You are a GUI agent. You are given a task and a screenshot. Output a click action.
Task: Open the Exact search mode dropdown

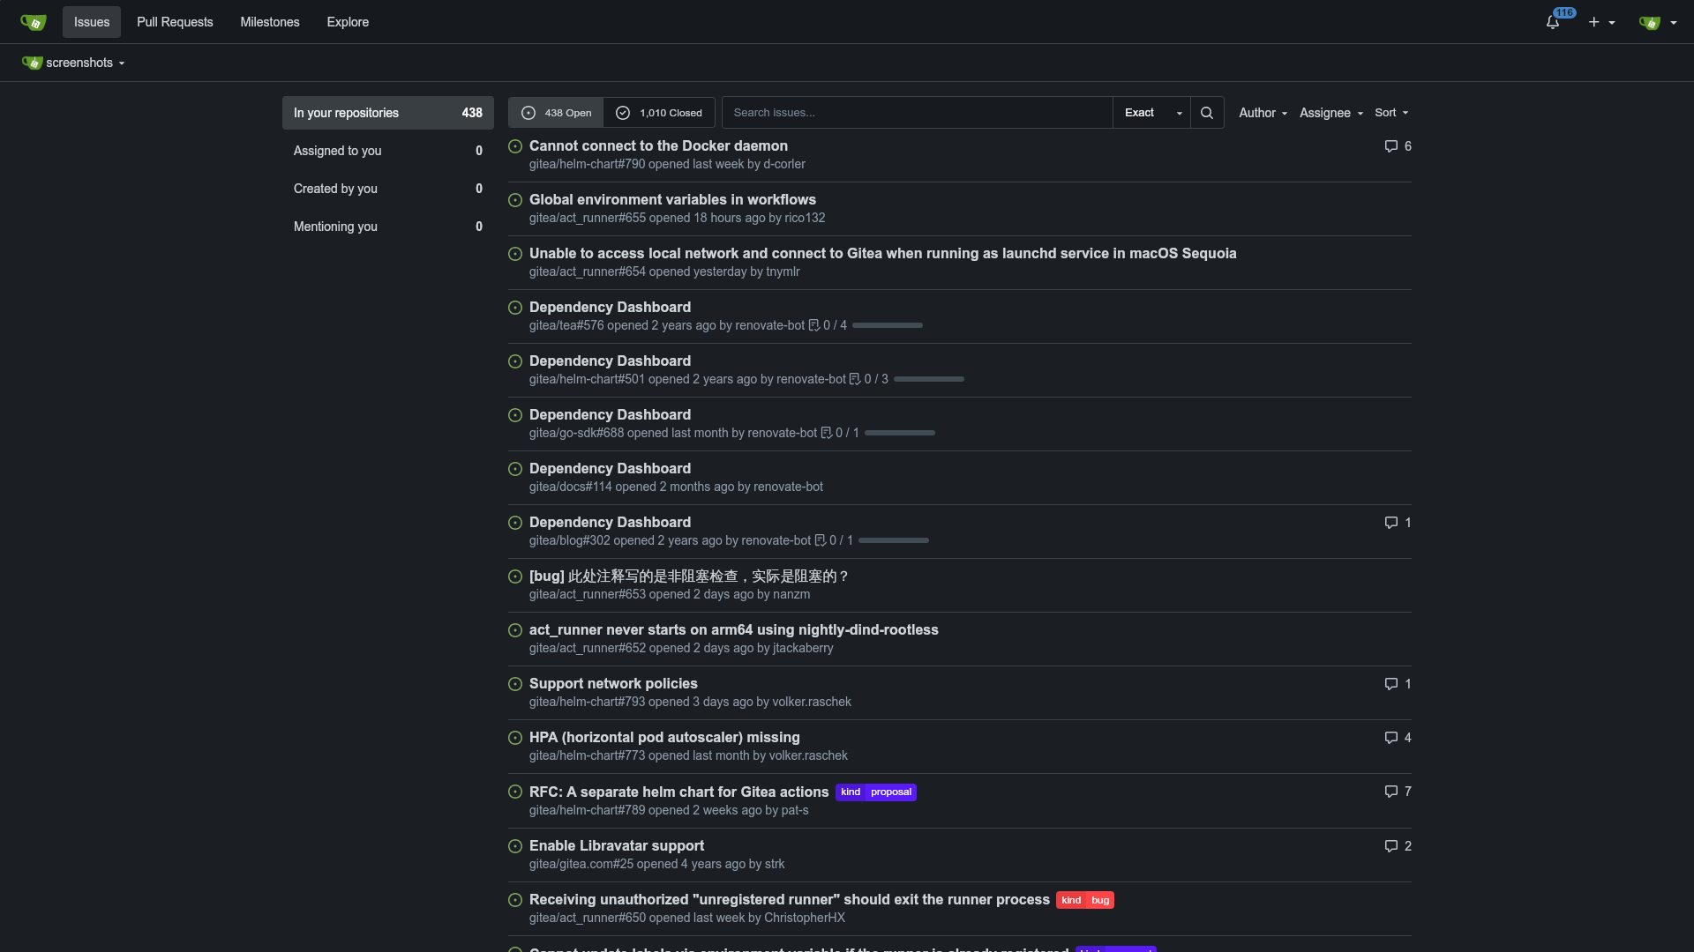coord(1151,113)
